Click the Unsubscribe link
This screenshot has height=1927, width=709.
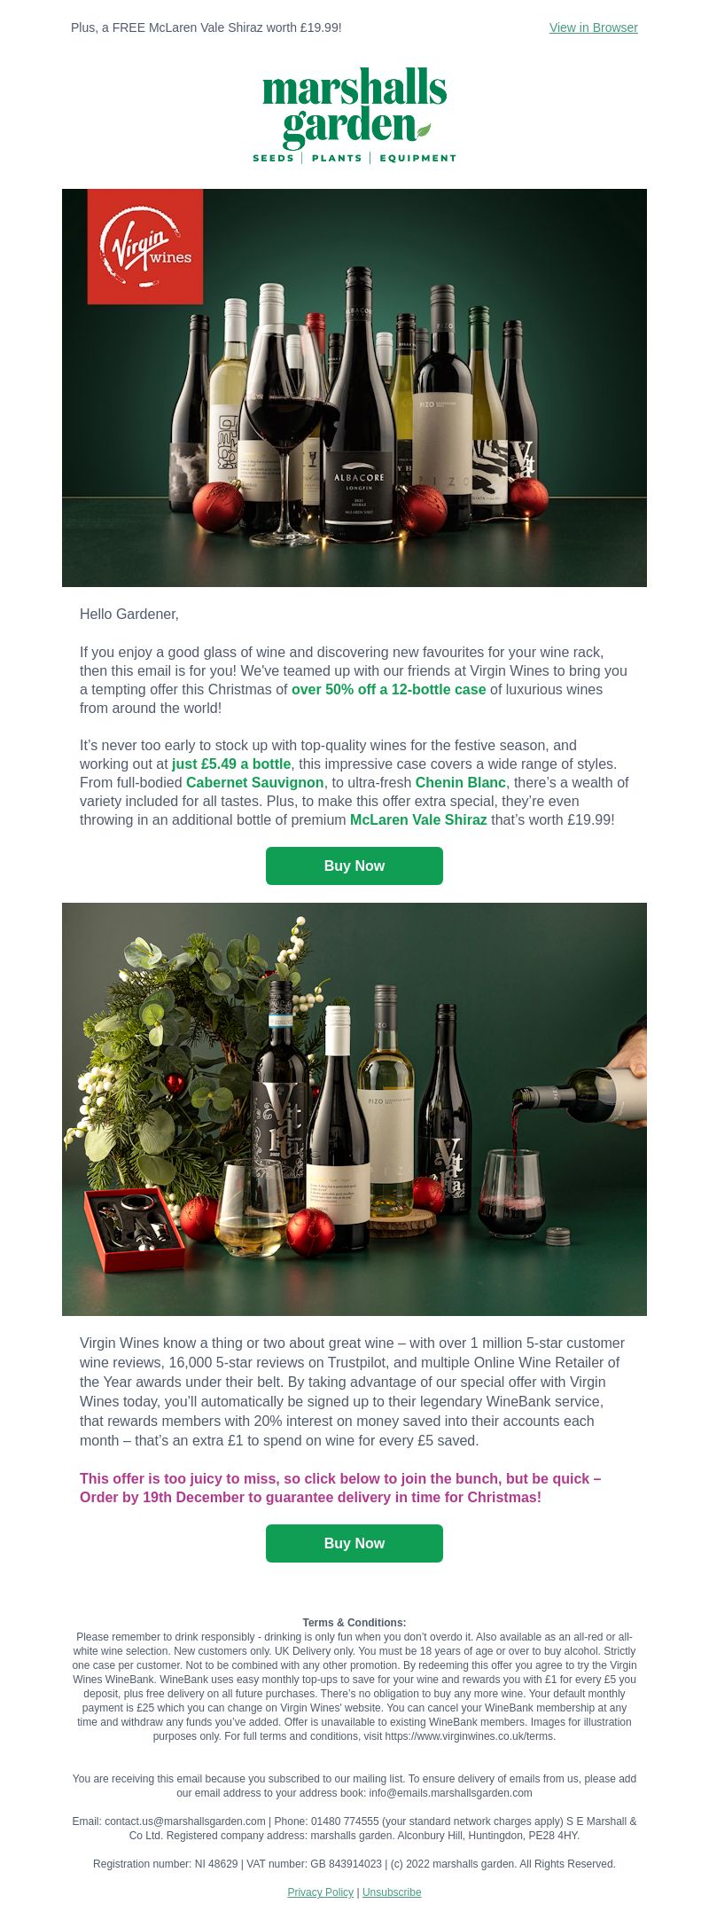(392, 1892)
